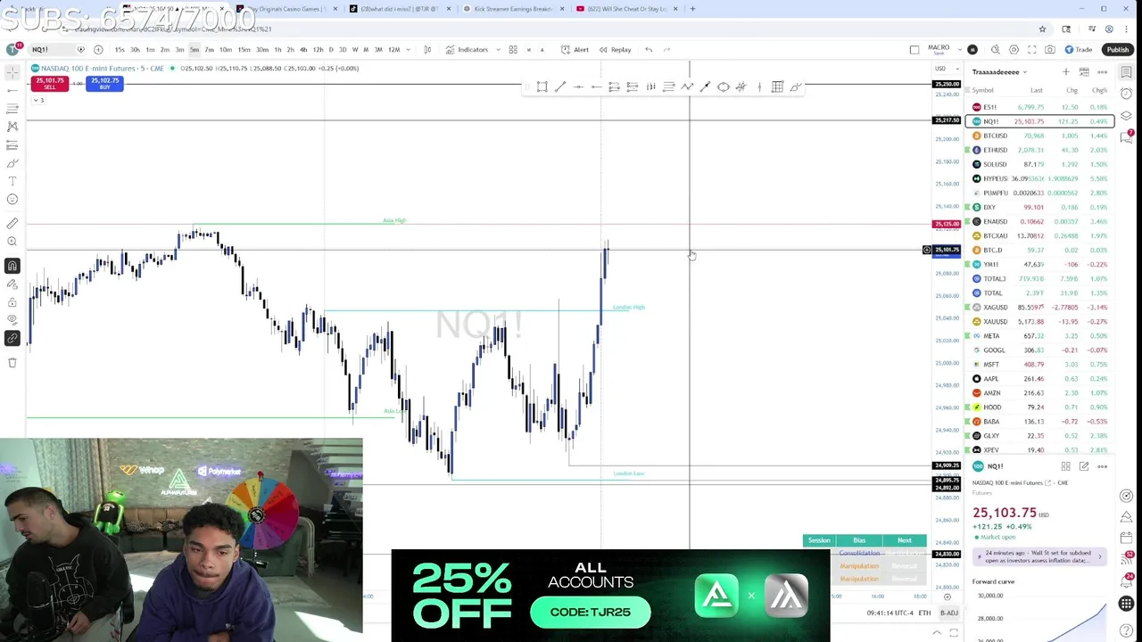Viewport: 1142px width, 642px height.
Task: Open the chats icon with notification badge
Action: tap(1128, 136)
